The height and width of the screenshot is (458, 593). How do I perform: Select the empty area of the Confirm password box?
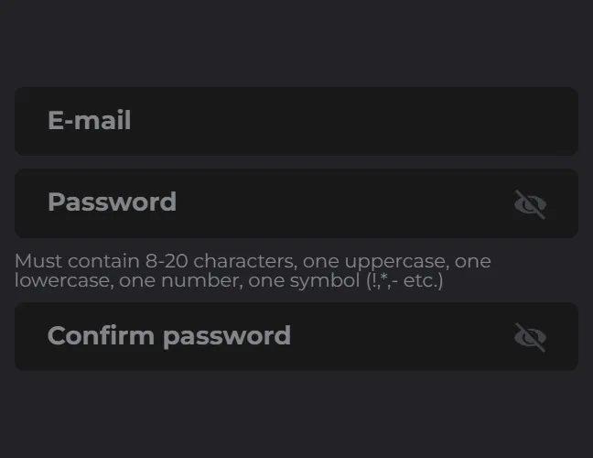point(401,336)
